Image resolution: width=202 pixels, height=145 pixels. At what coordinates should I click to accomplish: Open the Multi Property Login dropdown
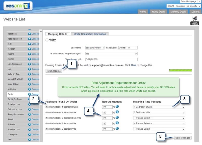(111, 54)
